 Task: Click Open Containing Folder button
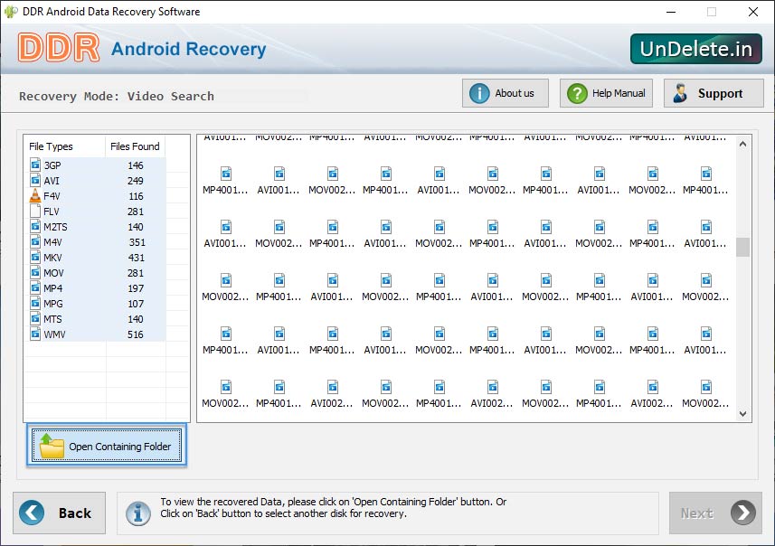(x=107, y=445)
